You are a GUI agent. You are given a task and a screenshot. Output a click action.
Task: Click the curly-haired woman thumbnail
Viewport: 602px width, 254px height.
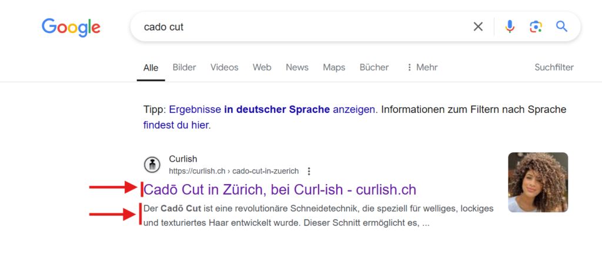(x=538, y=182)
